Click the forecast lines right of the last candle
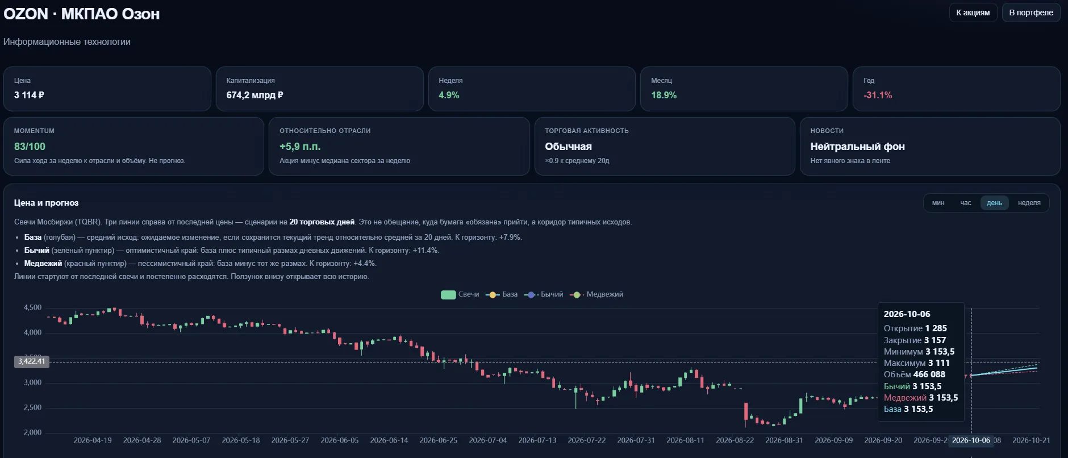Image resolution: width=1068 pixels, height=458 pixels. coord(1004,370)
